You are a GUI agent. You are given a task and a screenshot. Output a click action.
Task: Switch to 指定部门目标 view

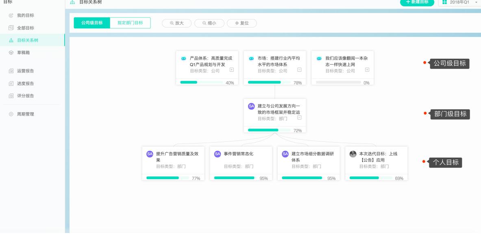pos(130,23)
